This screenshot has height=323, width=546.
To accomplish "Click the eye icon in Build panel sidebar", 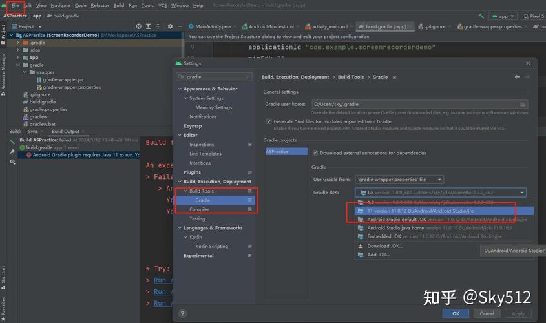I will point(12,163).
